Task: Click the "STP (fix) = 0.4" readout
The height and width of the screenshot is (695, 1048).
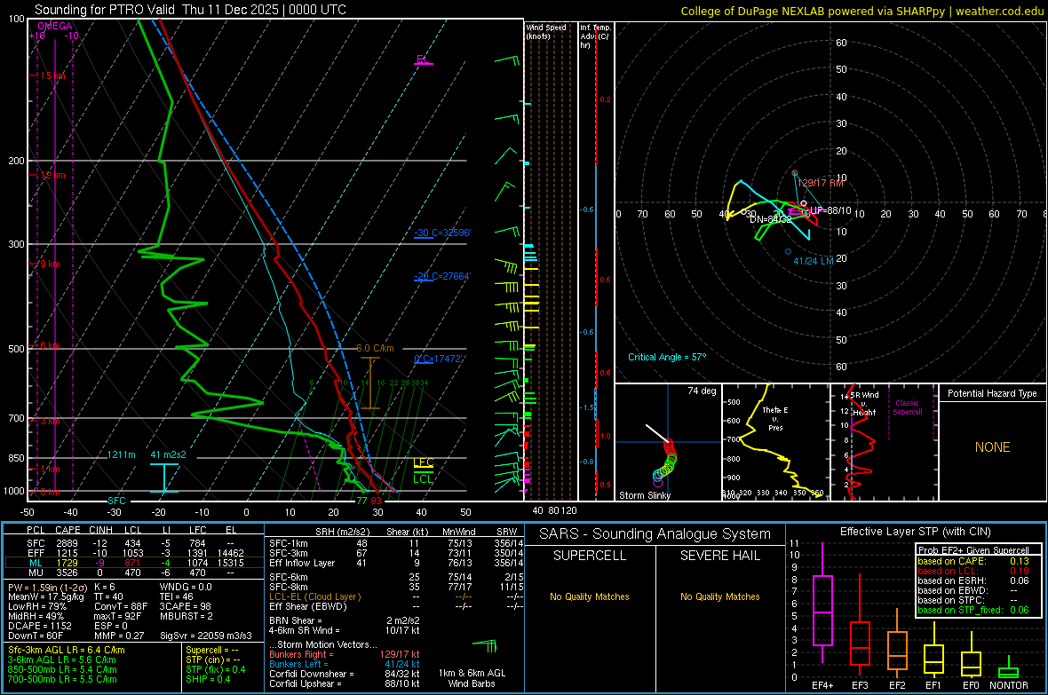Action: point(216,669)
